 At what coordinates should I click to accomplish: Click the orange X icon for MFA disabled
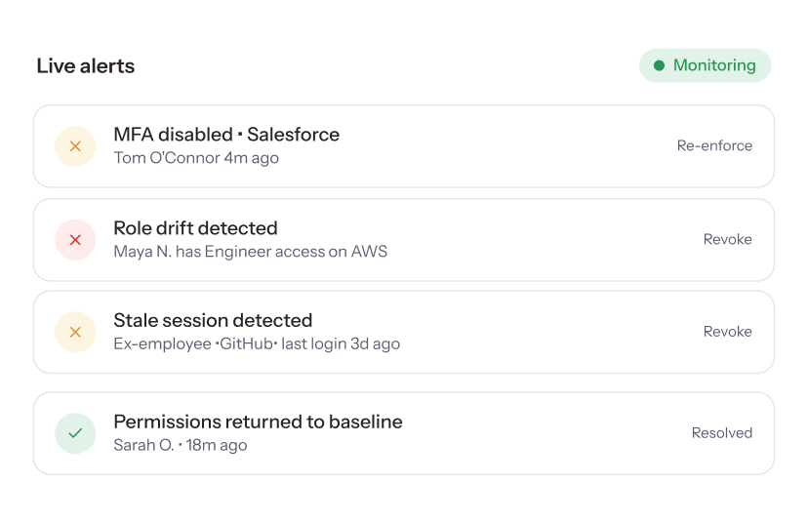pos(75,146)
